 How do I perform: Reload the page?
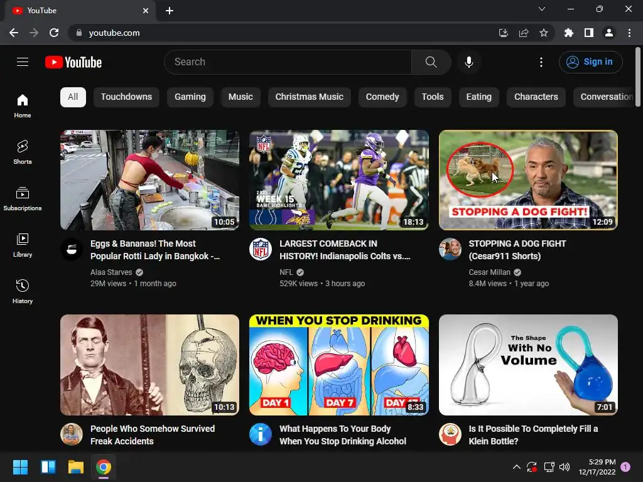tap(54, 33)
